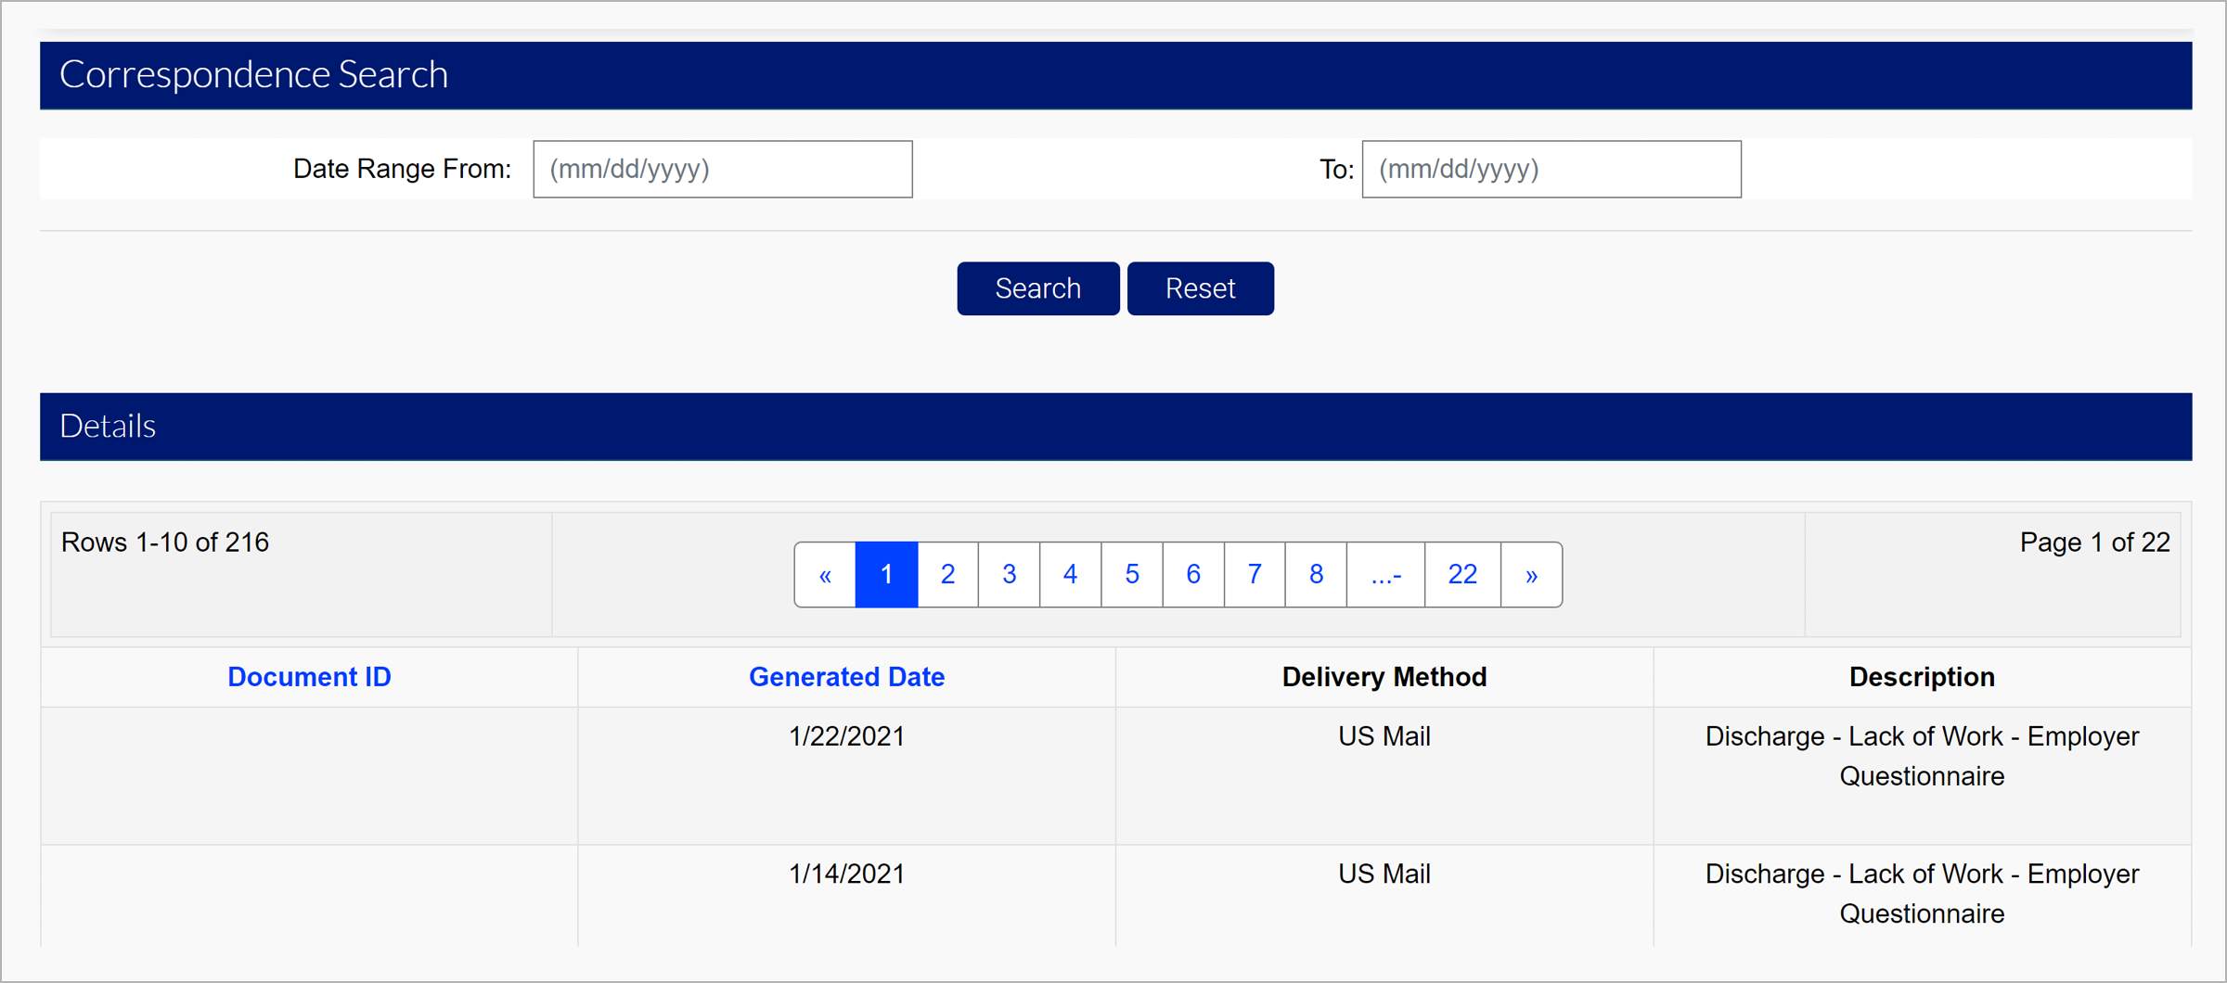Screen dimensions: 2227x983
Task: Click the Date Range From input field
Action: tap(722, 169)
